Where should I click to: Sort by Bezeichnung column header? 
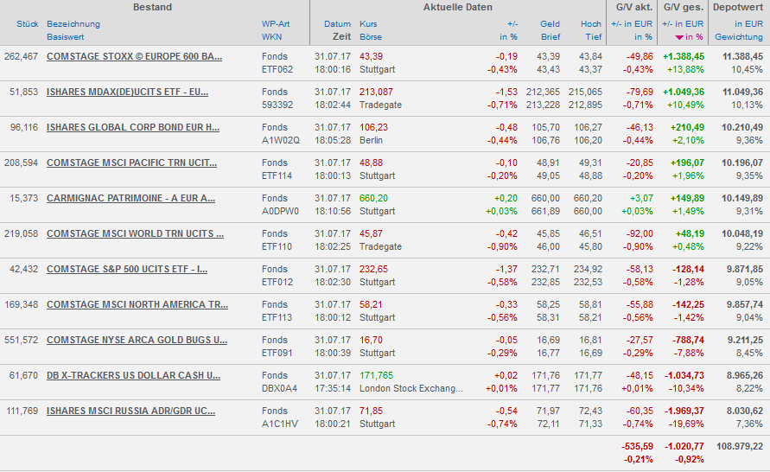point(73,24)
